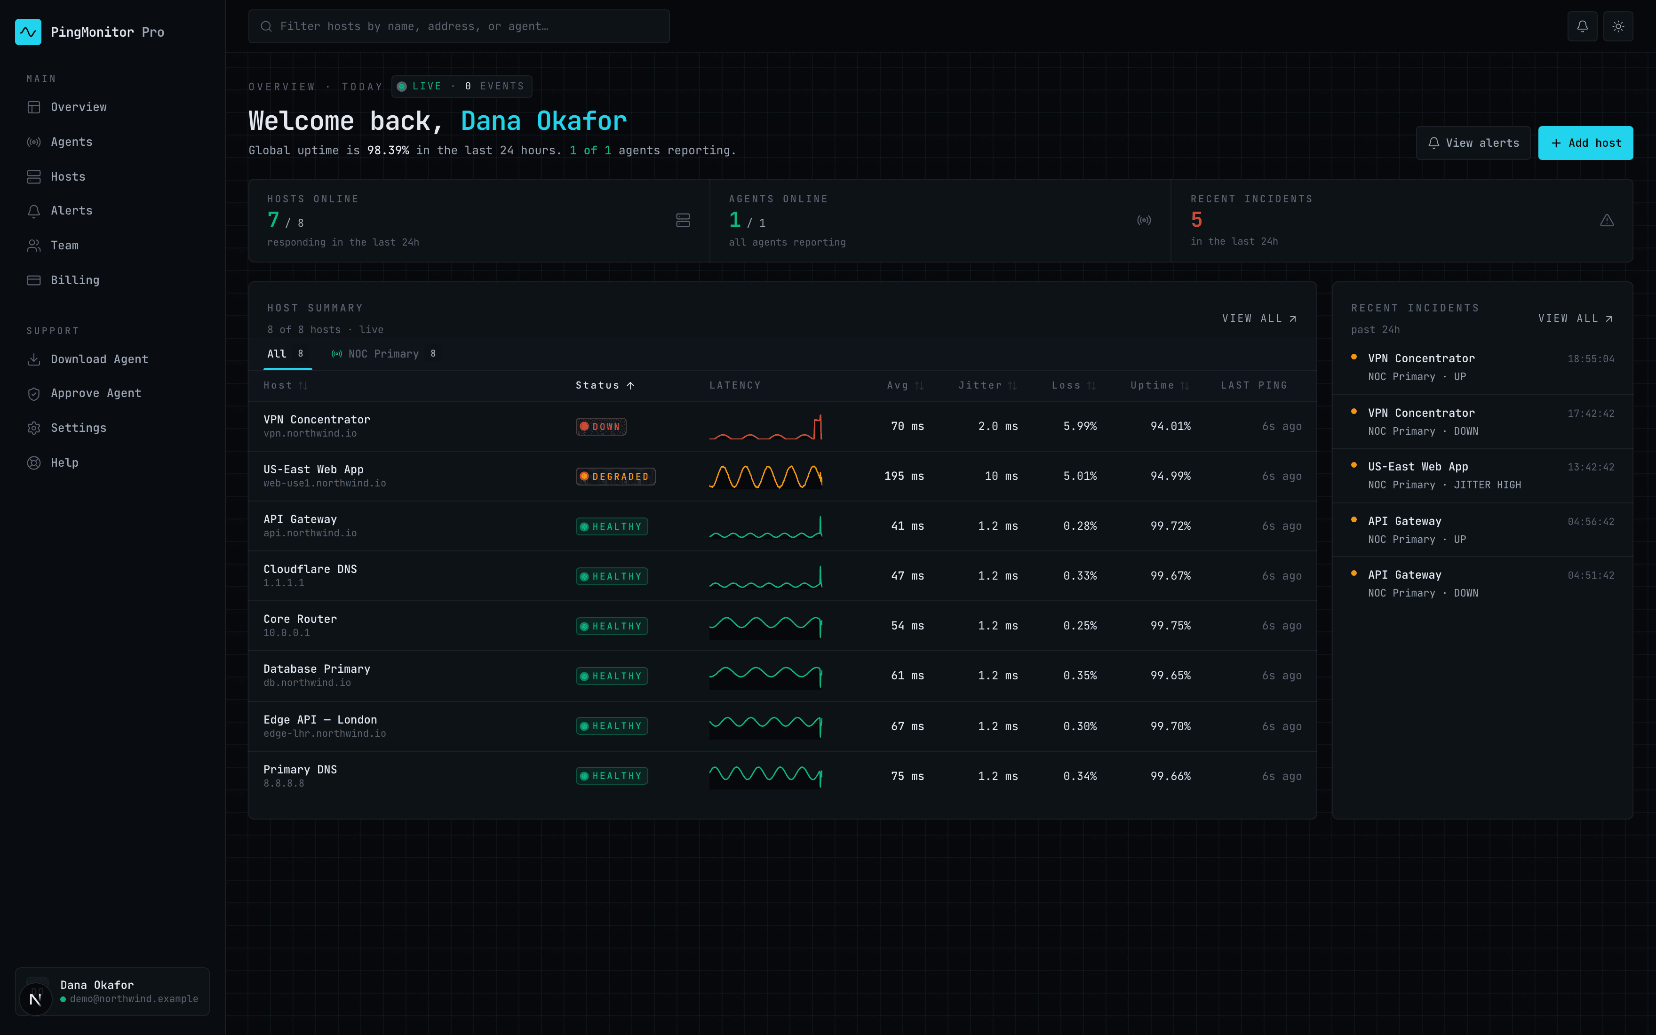This screenshot has height=1035, width=1656.
Task: Click the DOWN status badge
Action: pos(600,426)
